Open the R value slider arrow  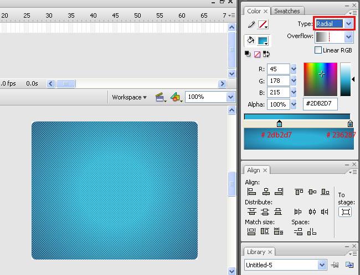294,69
